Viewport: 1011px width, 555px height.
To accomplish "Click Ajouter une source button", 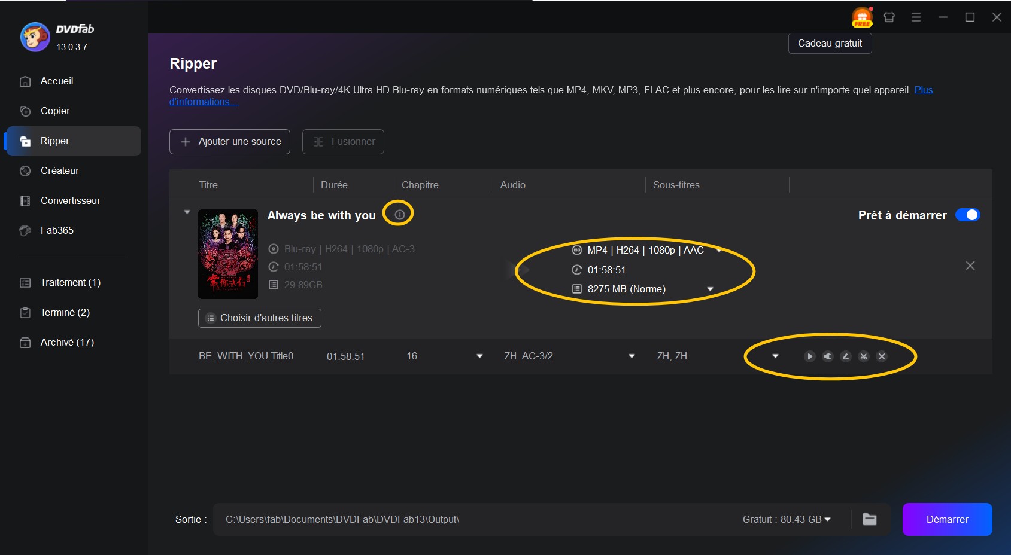I will [x=230, y=142].
